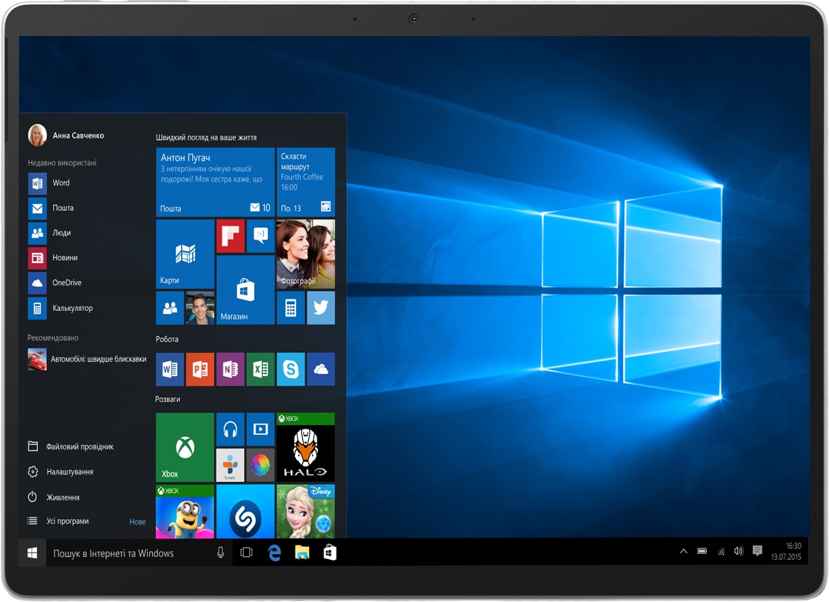Image resolution: width=829 pixels, height=602 pixels.
Task: Expand hidden system tray icons chevron
Action: pyautogui.click(x=684, y=551)
